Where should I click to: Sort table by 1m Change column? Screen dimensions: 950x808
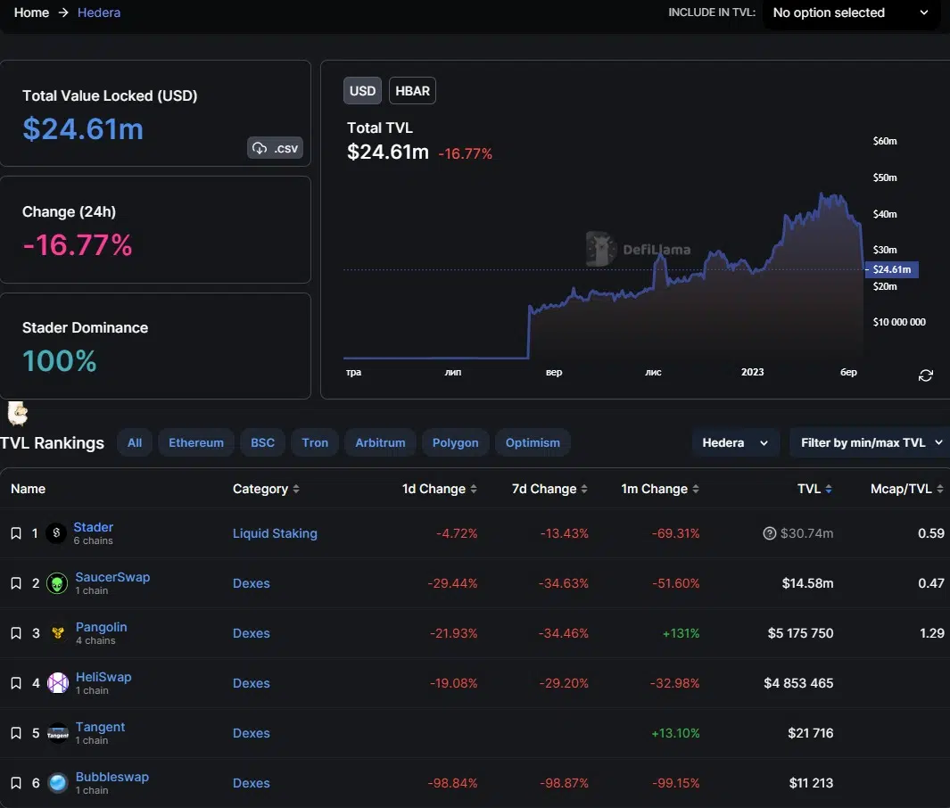[660, 489]
